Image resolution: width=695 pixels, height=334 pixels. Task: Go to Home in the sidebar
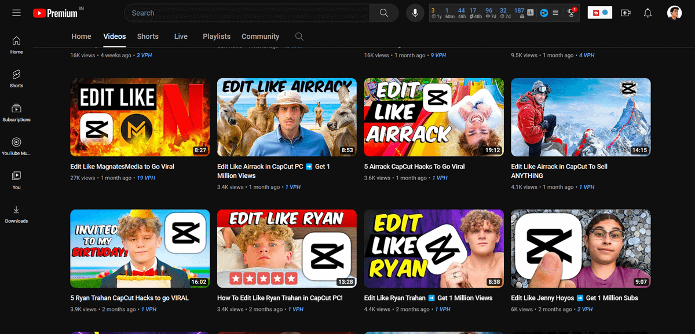[x=16, y=45]
